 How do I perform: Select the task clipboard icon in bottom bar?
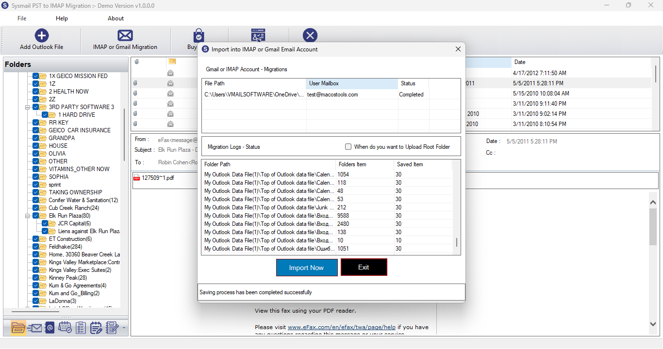(x=81, y=328)
